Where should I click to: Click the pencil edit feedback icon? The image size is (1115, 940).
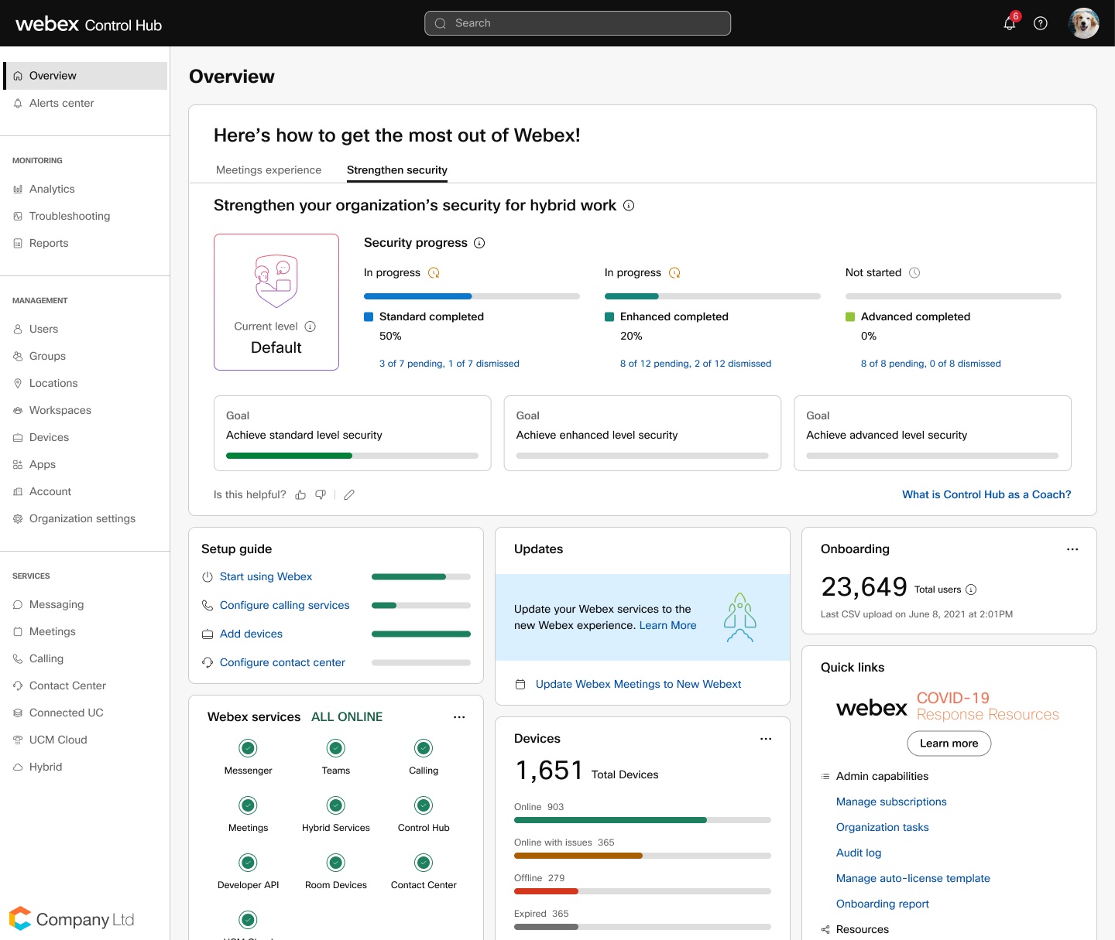pyautogui.click(x=349, y=495)
